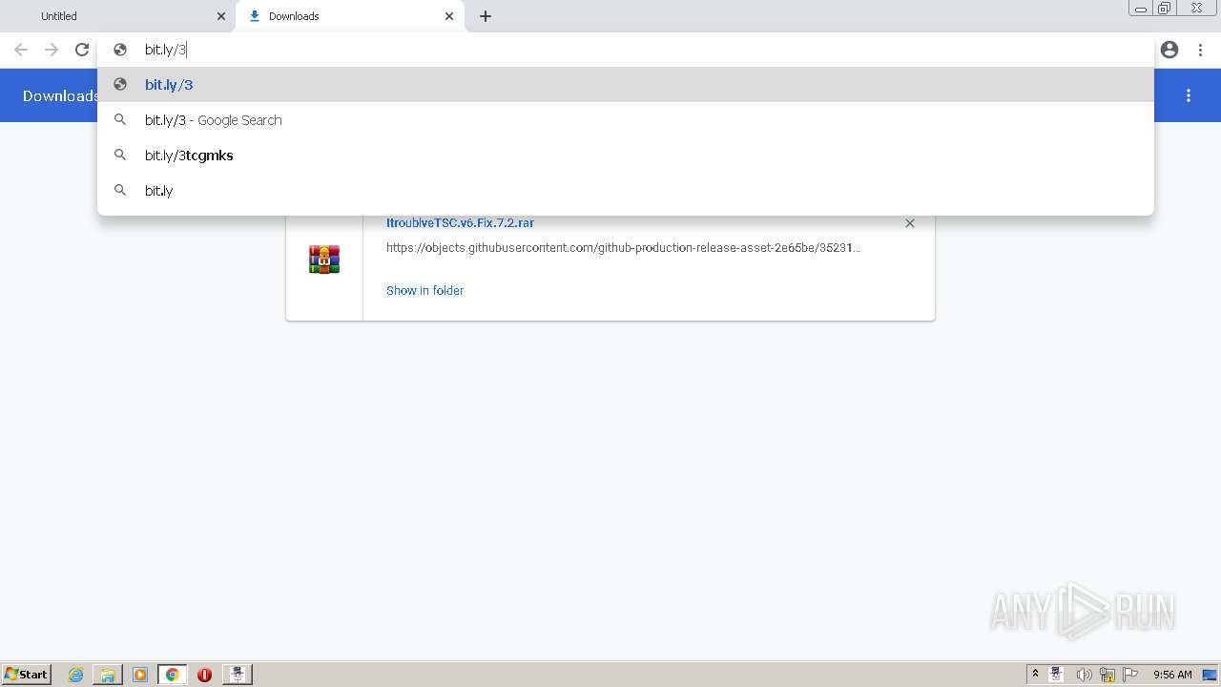
Task: Click the address bar text bit.ly/3
Action: [x=165, y=50]
